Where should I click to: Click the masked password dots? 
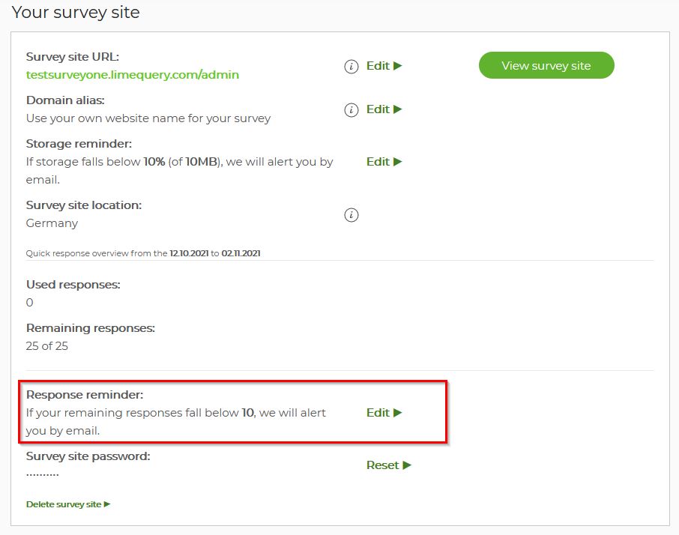[43, 475]
